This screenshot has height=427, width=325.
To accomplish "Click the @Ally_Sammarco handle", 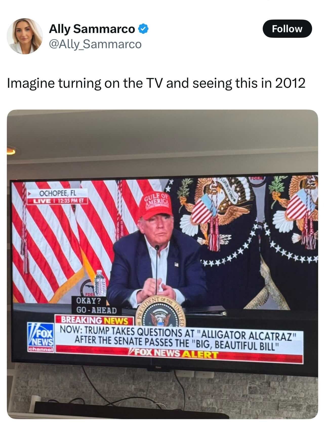I will (x=95, y=44).
